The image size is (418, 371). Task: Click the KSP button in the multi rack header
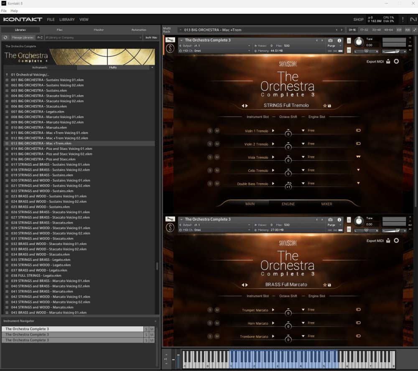(399, 30)
